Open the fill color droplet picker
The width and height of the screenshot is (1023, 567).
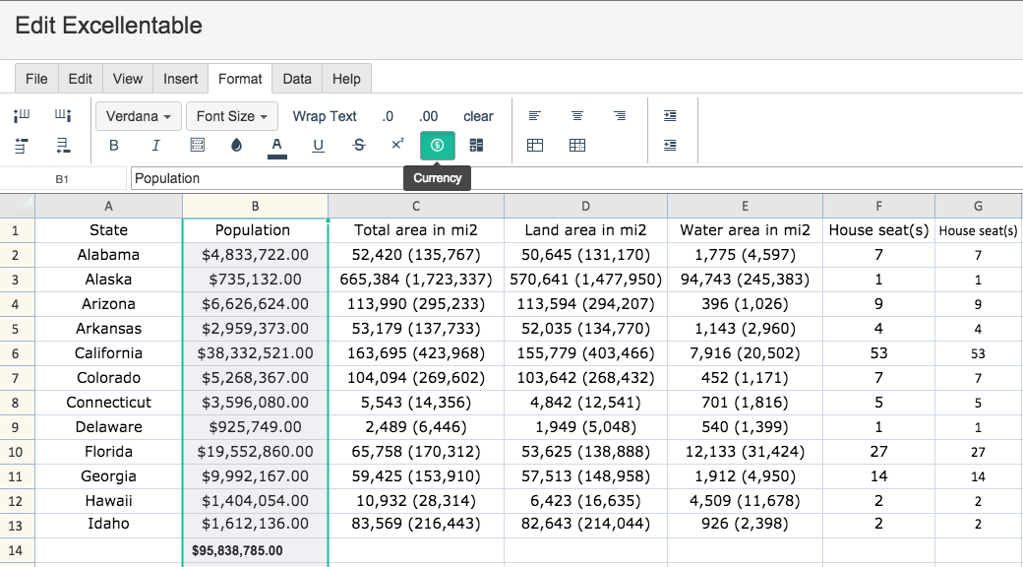point(236,146)
